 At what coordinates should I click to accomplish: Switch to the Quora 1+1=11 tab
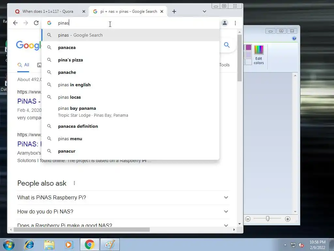(x=48, y=11)
